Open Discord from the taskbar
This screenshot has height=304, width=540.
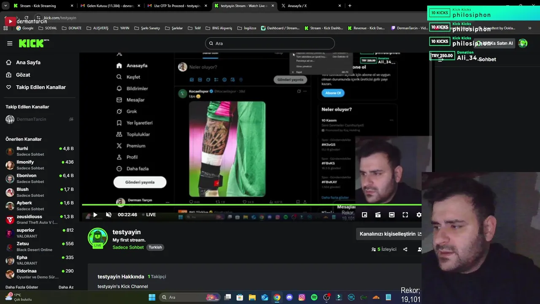(289, 297)
